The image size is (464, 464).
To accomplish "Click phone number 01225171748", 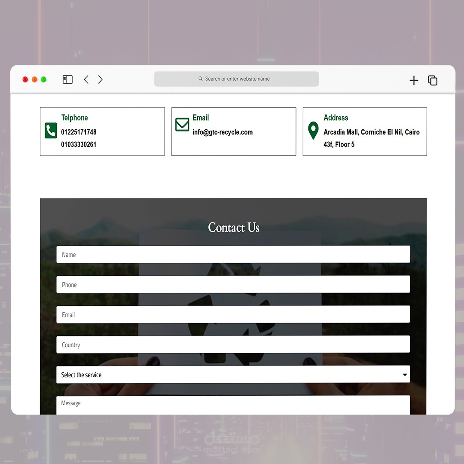I will pyautogui.click(x=79, y=132).
